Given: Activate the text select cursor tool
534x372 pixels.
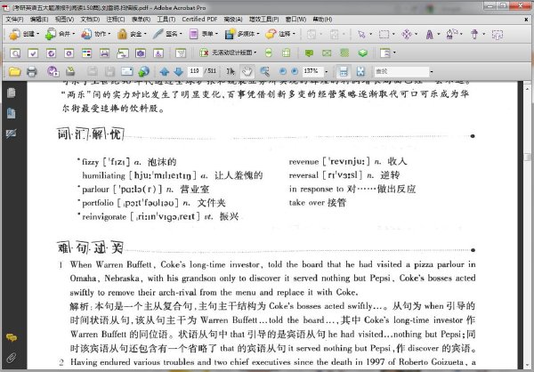Looking at the screenshot, I should [231, 71].
